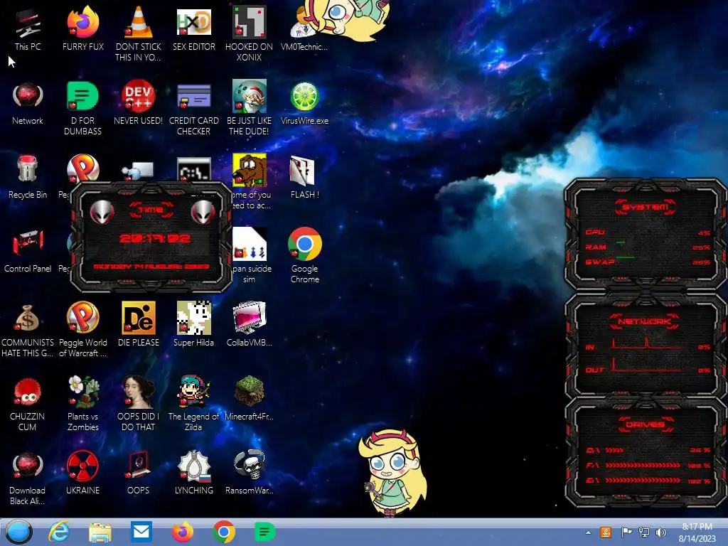The image size is (728, 546).
Task: Click the IN traffic graph in Network widget
Action: coord(646,343)
